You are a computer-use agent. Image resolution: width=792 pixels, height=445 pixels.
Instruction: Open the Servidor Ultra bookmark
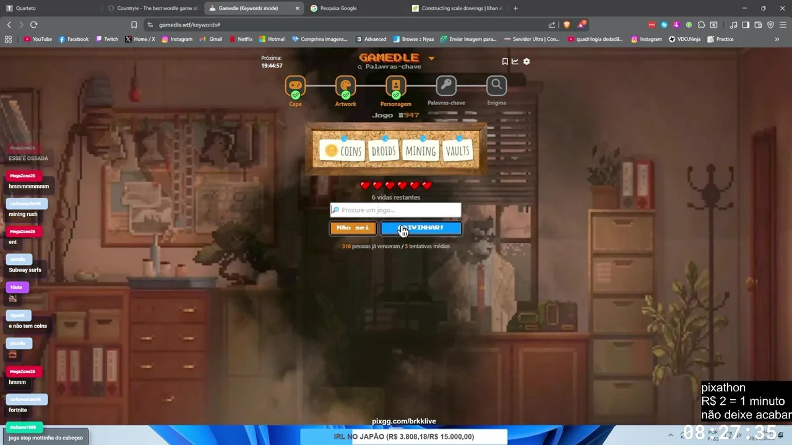532,39
